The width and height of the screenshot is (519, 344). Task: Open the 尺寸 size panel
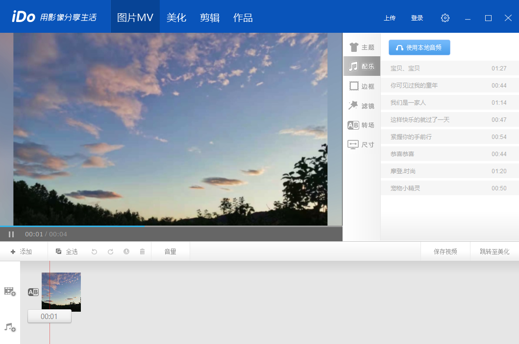coord(362,145)
